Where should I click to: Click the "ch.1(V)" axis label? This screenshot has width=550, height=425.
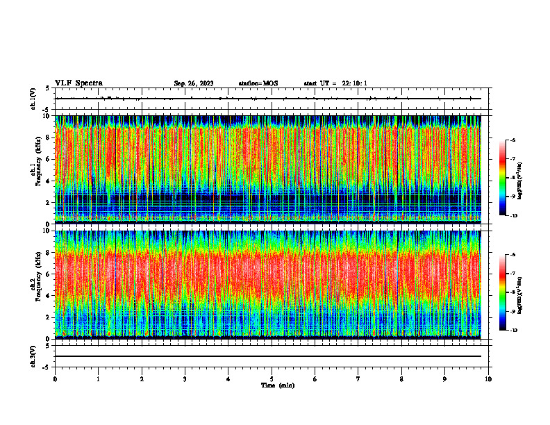33,99
